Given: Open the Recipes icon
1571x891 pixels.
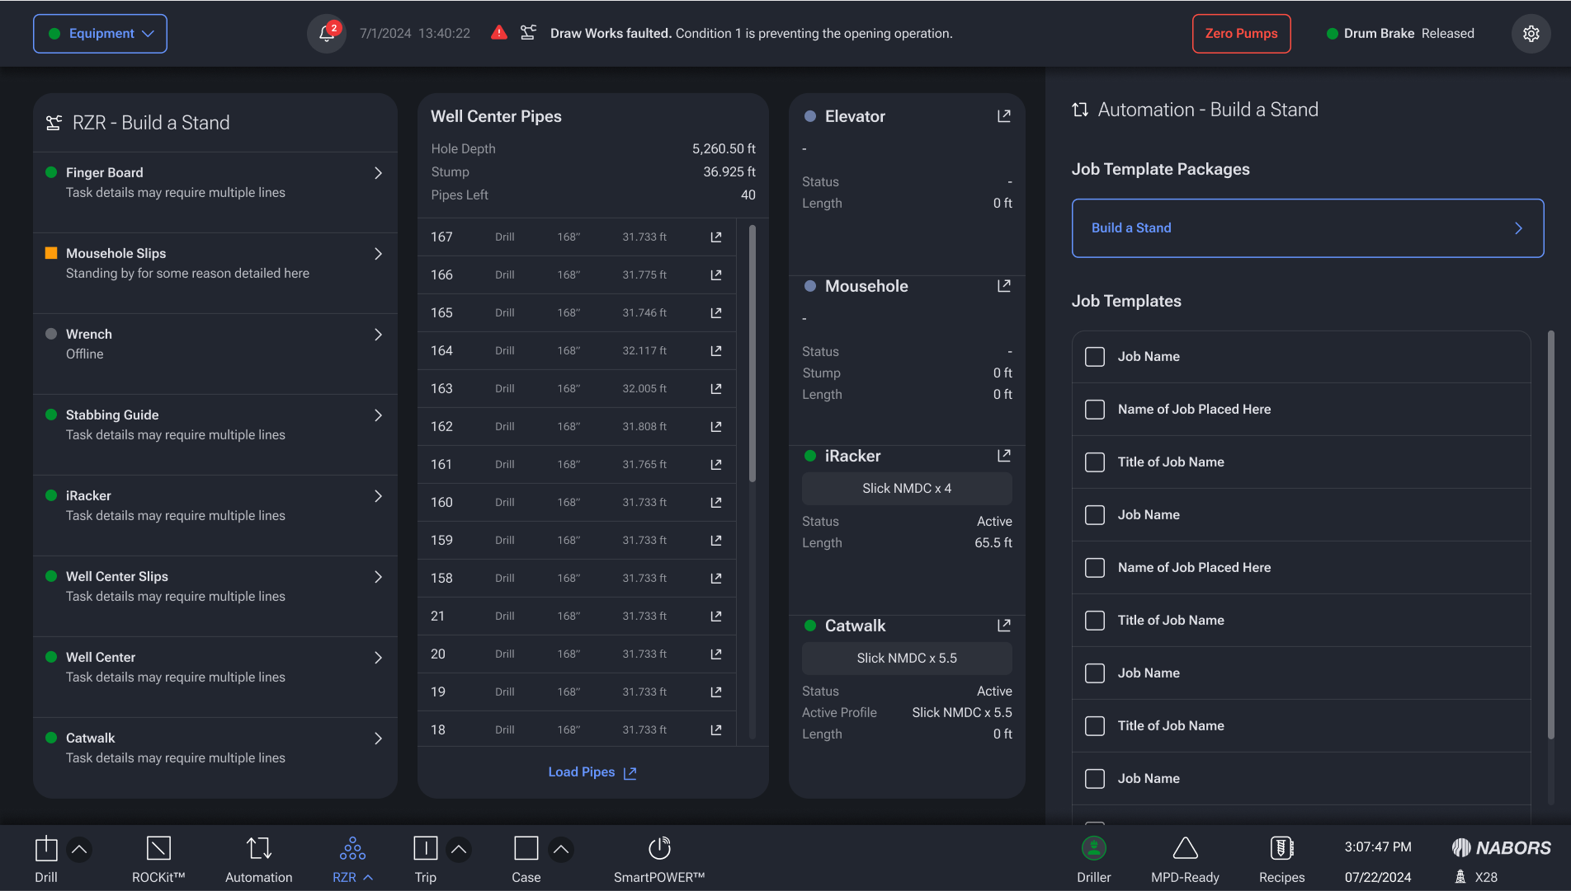Looking at the screenshot, I should coord(1281,848).
